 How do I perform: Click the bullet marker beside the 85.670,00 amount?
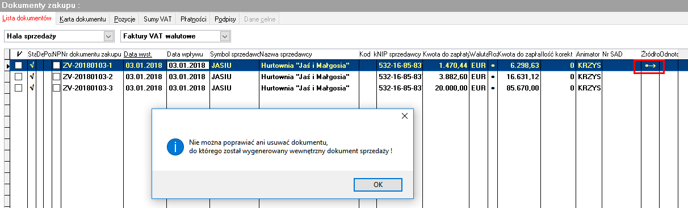tap(492, 88)
